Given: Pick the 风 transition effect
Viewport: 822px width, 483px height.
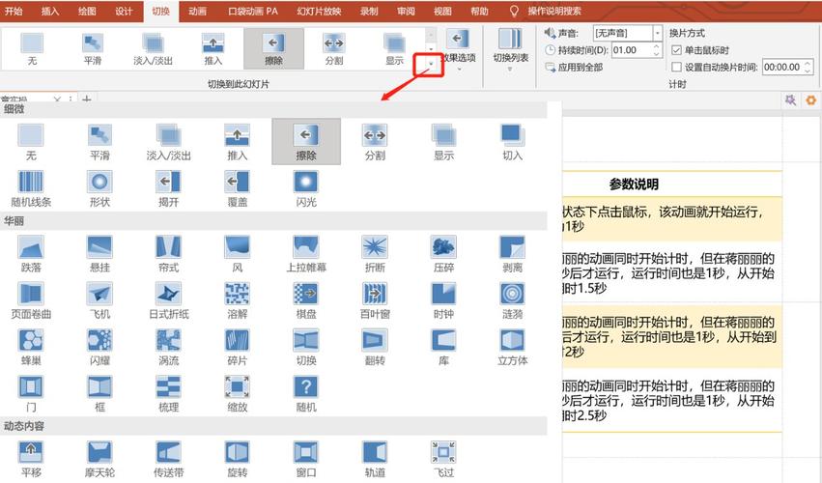Looking at the screenshot, I should click(237, 254).
